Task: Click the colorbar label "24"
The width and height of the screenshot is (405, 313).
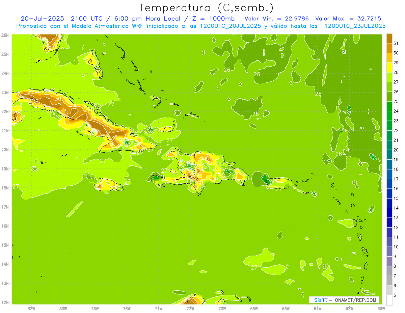Action: [396, 111]
